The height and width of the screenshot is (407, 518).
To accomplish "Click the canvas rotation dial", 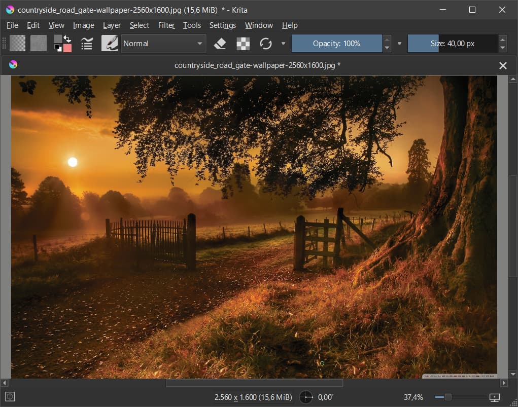I will tap(306, 397).
